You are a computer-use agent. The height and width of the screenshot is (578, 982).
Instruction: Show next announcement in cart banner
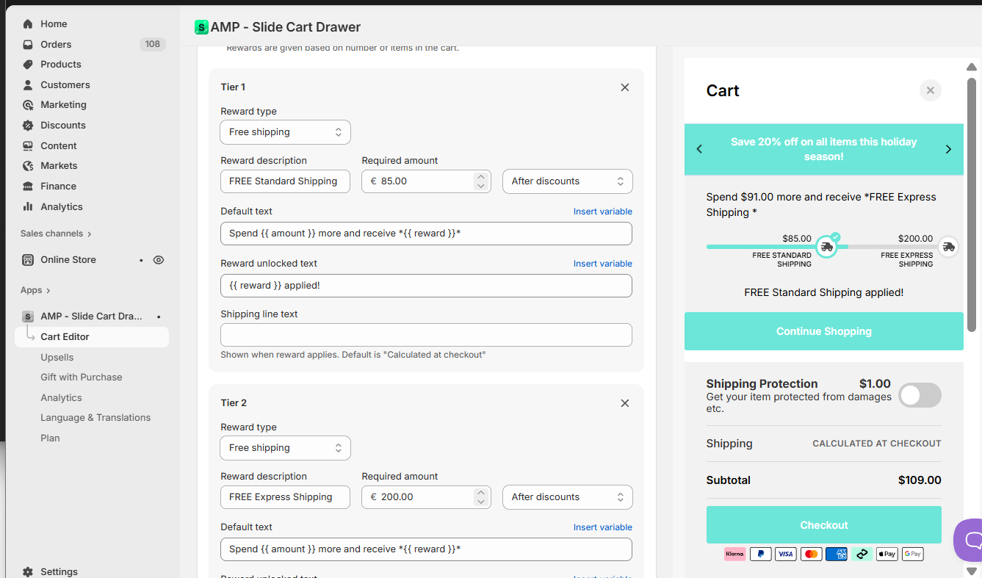point(948,149)
